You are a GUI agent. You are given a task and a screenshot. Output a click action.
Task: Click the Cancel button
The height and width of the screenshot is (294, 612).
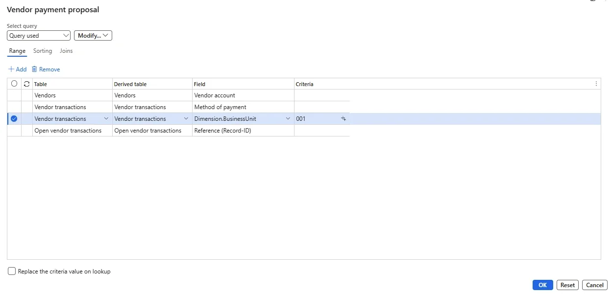click(595, 285)
